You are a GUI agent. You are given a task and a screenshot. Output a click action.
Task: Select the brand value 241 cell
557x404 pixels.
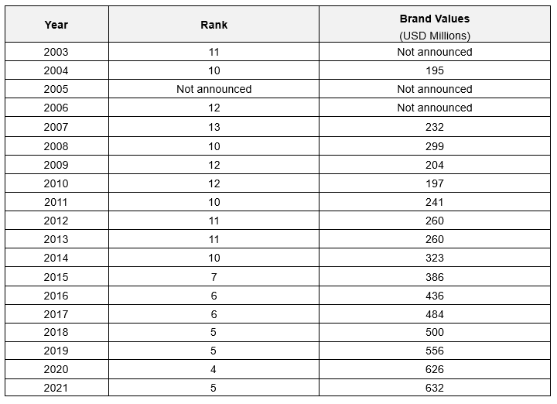[x=435, y=202]
